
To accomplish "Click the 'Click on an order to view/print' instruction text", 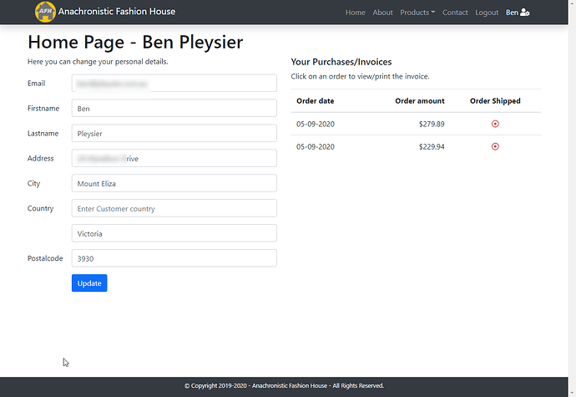I will coord(360,76).
